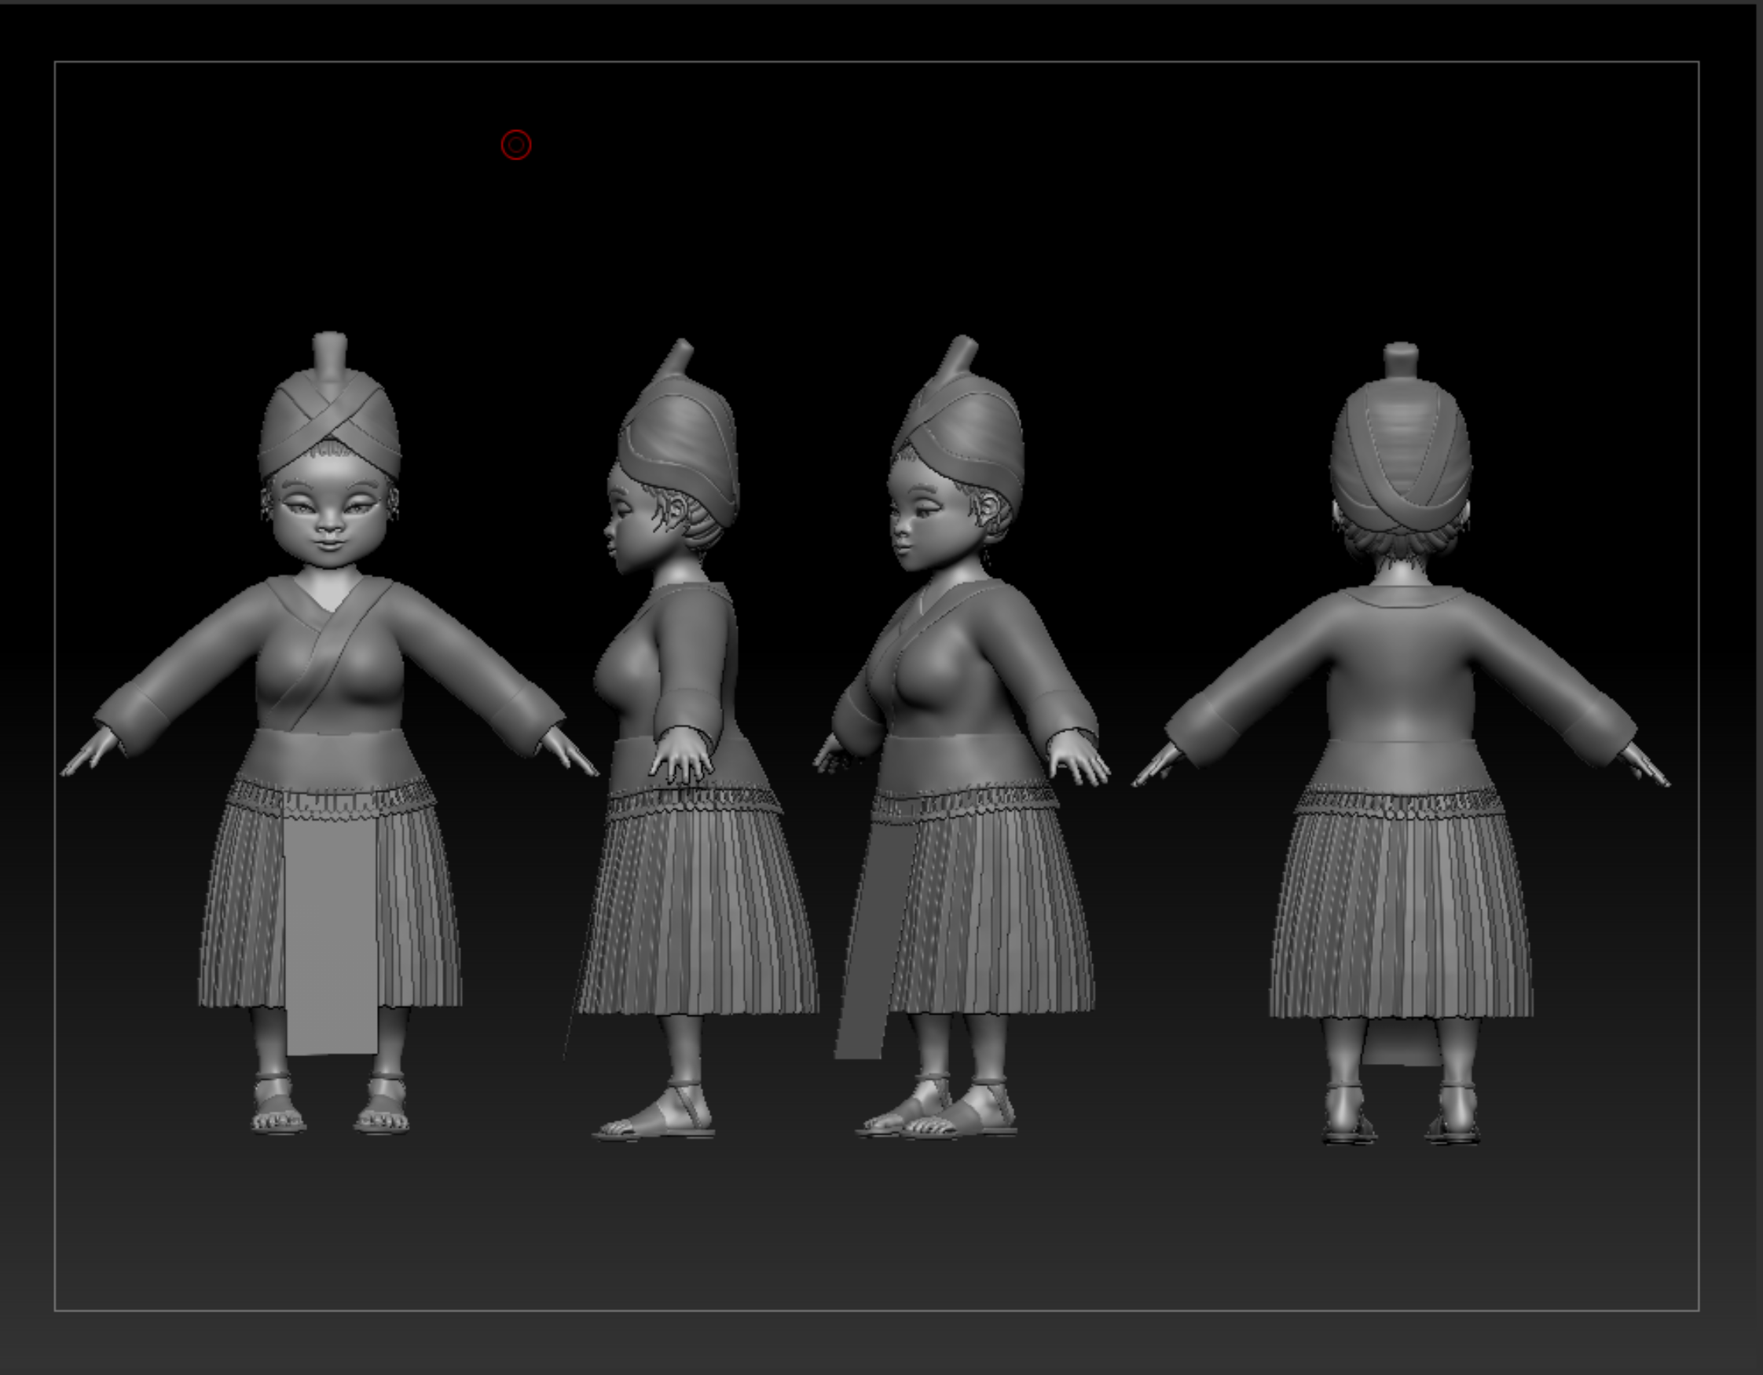Image resolution: width=1763 pixels, height=1375 pixels.
Task: Click the fringe trim on back-view skirt waist
Action: (1401, 803)
